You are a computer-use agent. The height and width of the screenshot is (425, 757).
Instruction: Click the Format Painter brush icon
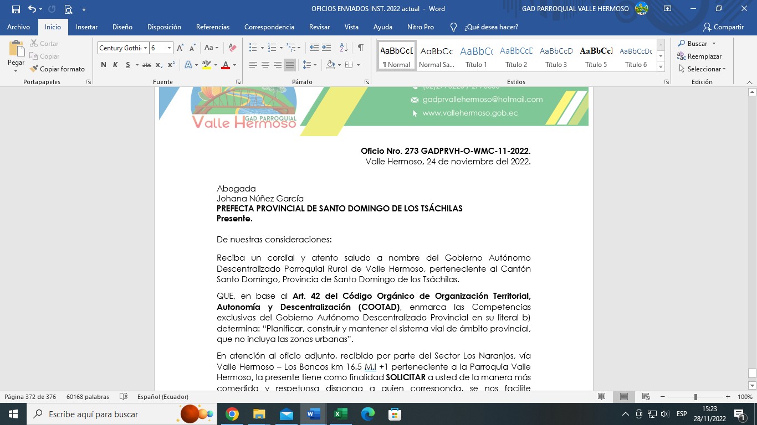[34, 69]
